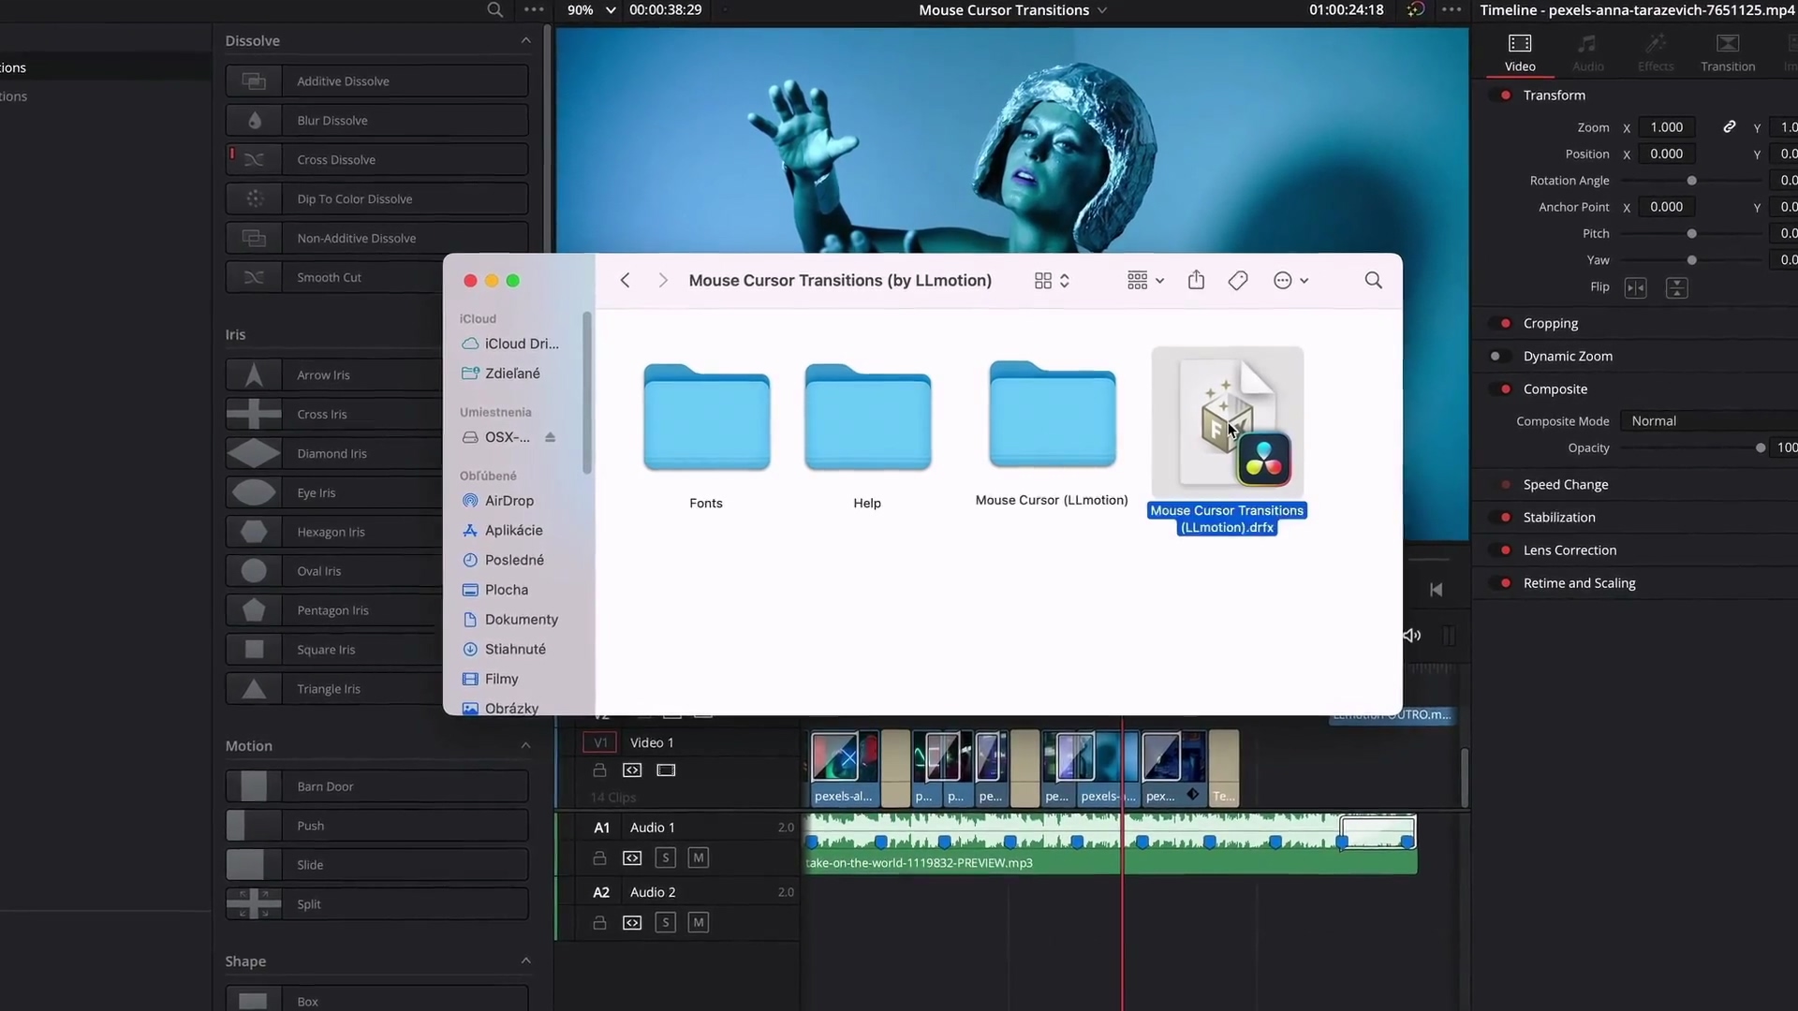Pick the Slide motion transition
The width and height of the screenshot is (1798, 1011).
[x=376, y=866]
